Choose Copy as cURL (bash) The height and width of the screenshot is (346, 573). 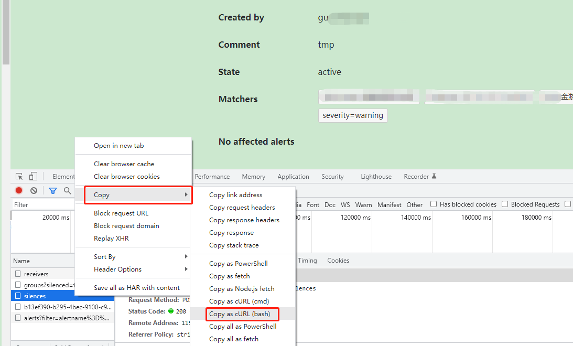(x=240, y=314)
